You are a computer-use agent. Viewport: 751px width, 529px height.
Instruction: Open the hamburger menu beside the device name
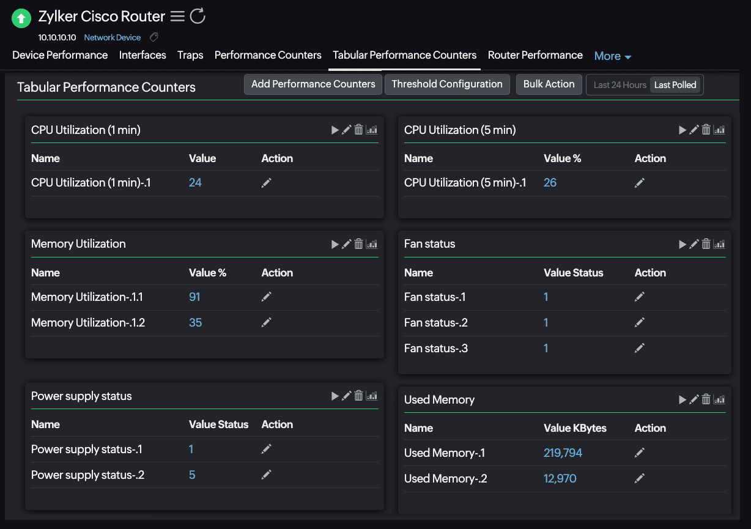coord(177,17)
